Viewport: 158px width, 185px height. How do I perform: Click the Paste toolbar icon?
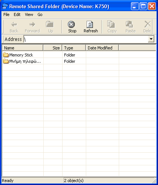click(129, 24)
